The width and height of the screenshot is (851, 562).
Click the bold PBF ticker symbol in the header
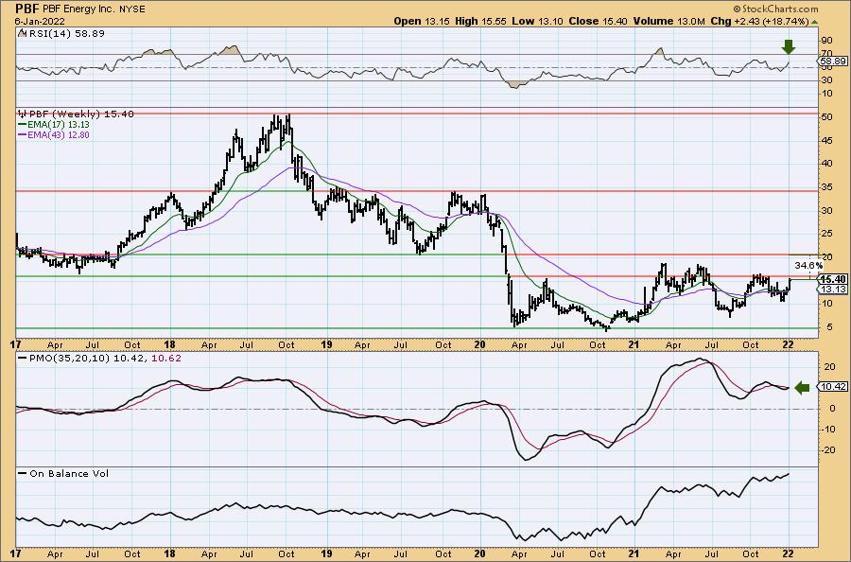point(27,9)
